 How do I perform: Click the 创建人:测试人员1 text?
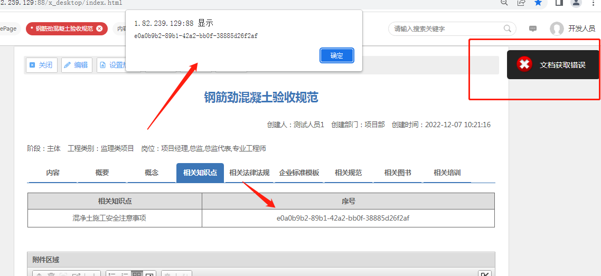(296, 125)
